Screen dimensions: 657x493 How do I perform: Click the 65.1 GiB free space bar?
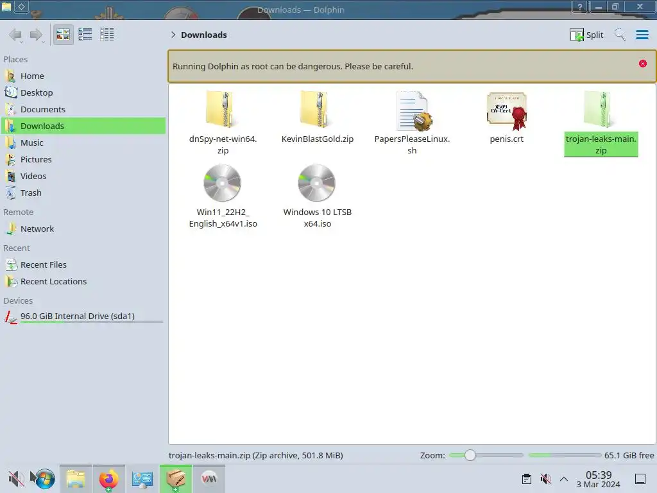pyautogui.click(x=565, y=455)
